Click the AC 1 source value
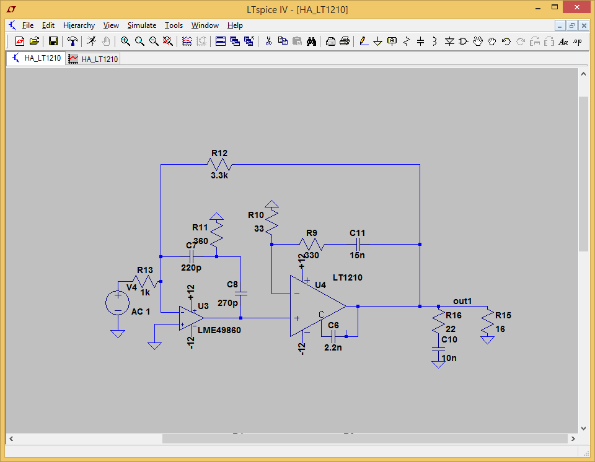Screen dimensions: 595x462 (141, 312)
